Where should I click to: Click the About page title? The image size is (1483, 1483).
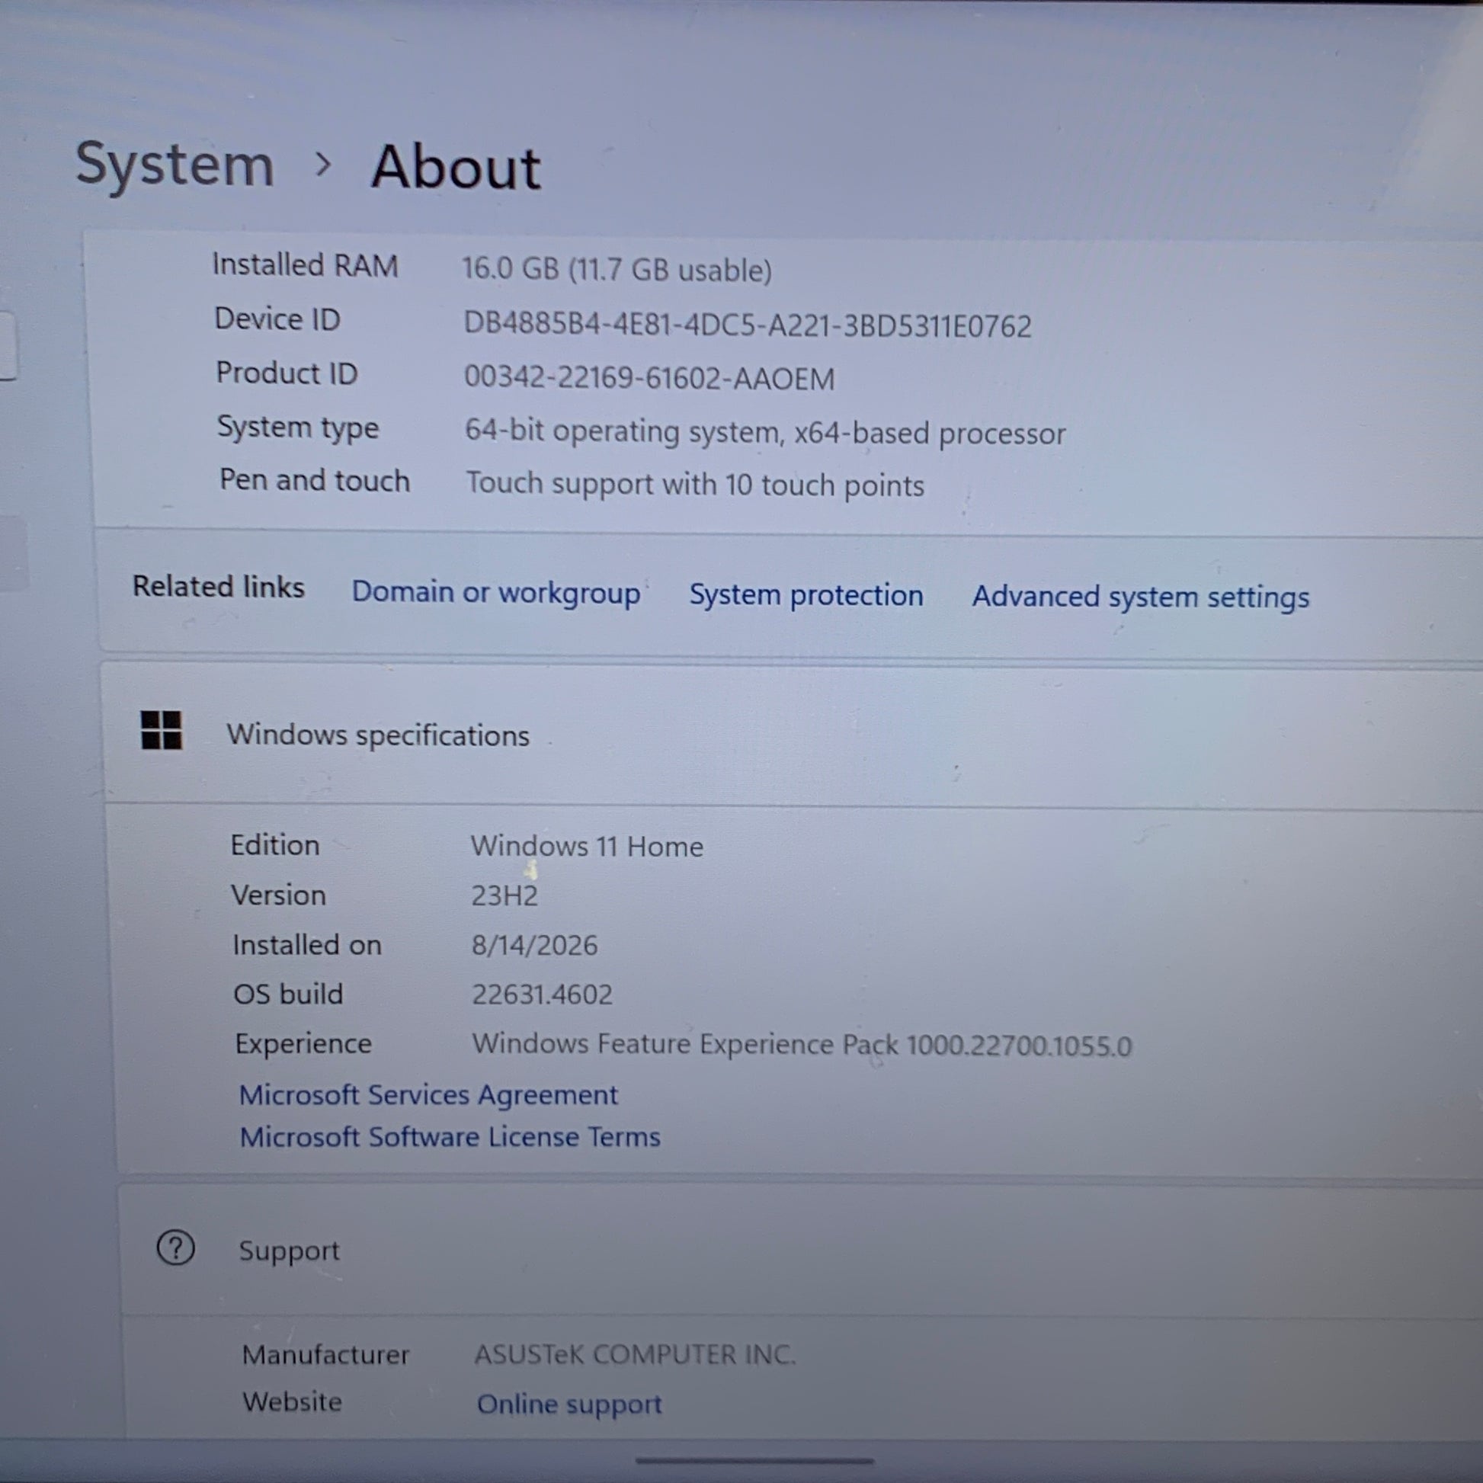456,167
